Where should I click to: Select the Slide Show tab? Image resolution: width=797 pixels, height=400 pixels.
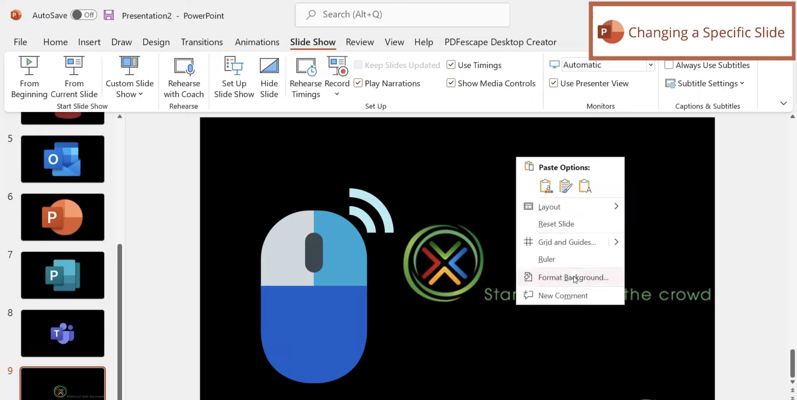[x=313, y=42]
